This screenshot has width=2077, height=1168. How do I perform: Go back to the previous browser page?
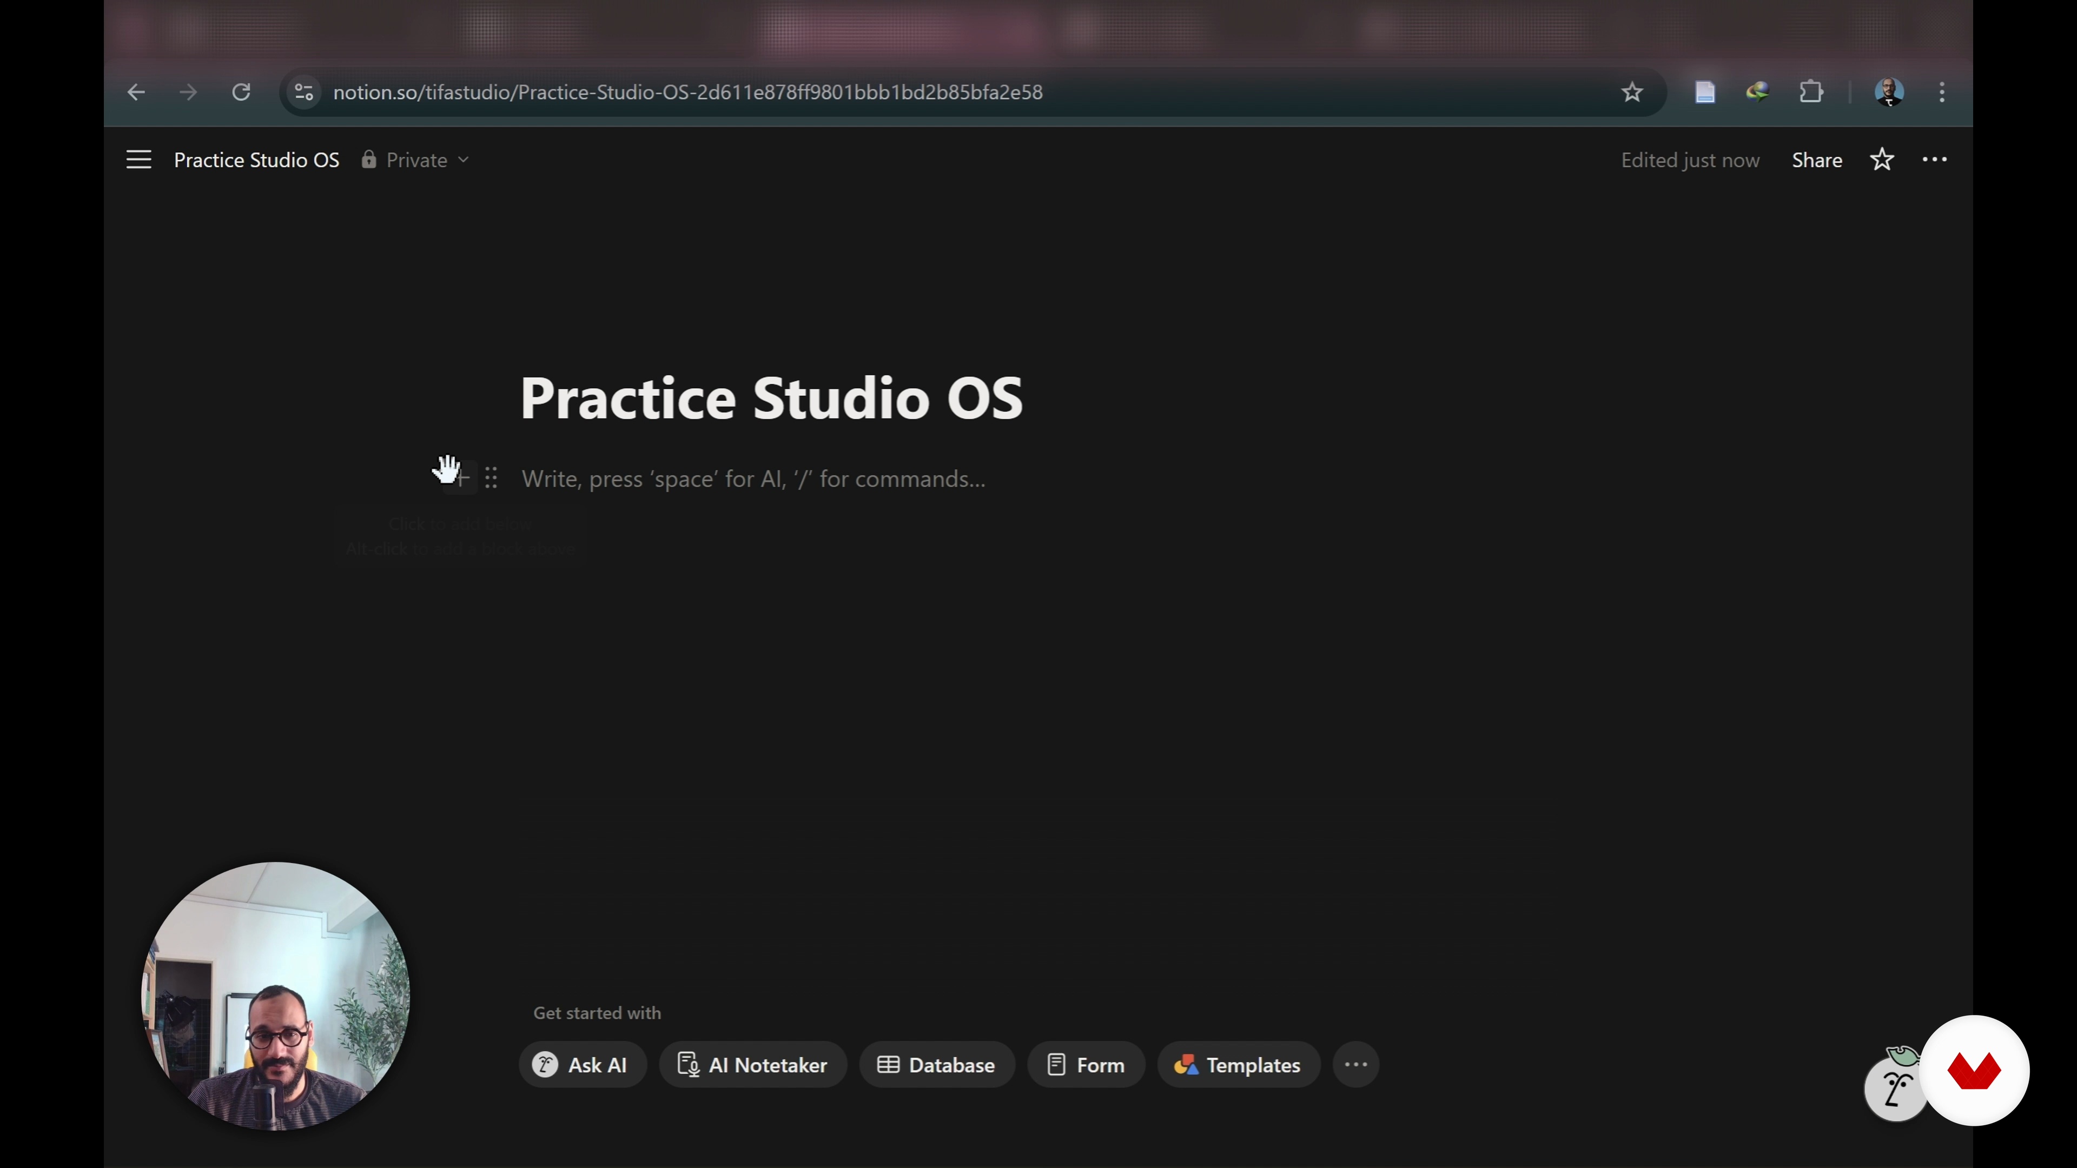pyautogui.click(x=136, y=92)
